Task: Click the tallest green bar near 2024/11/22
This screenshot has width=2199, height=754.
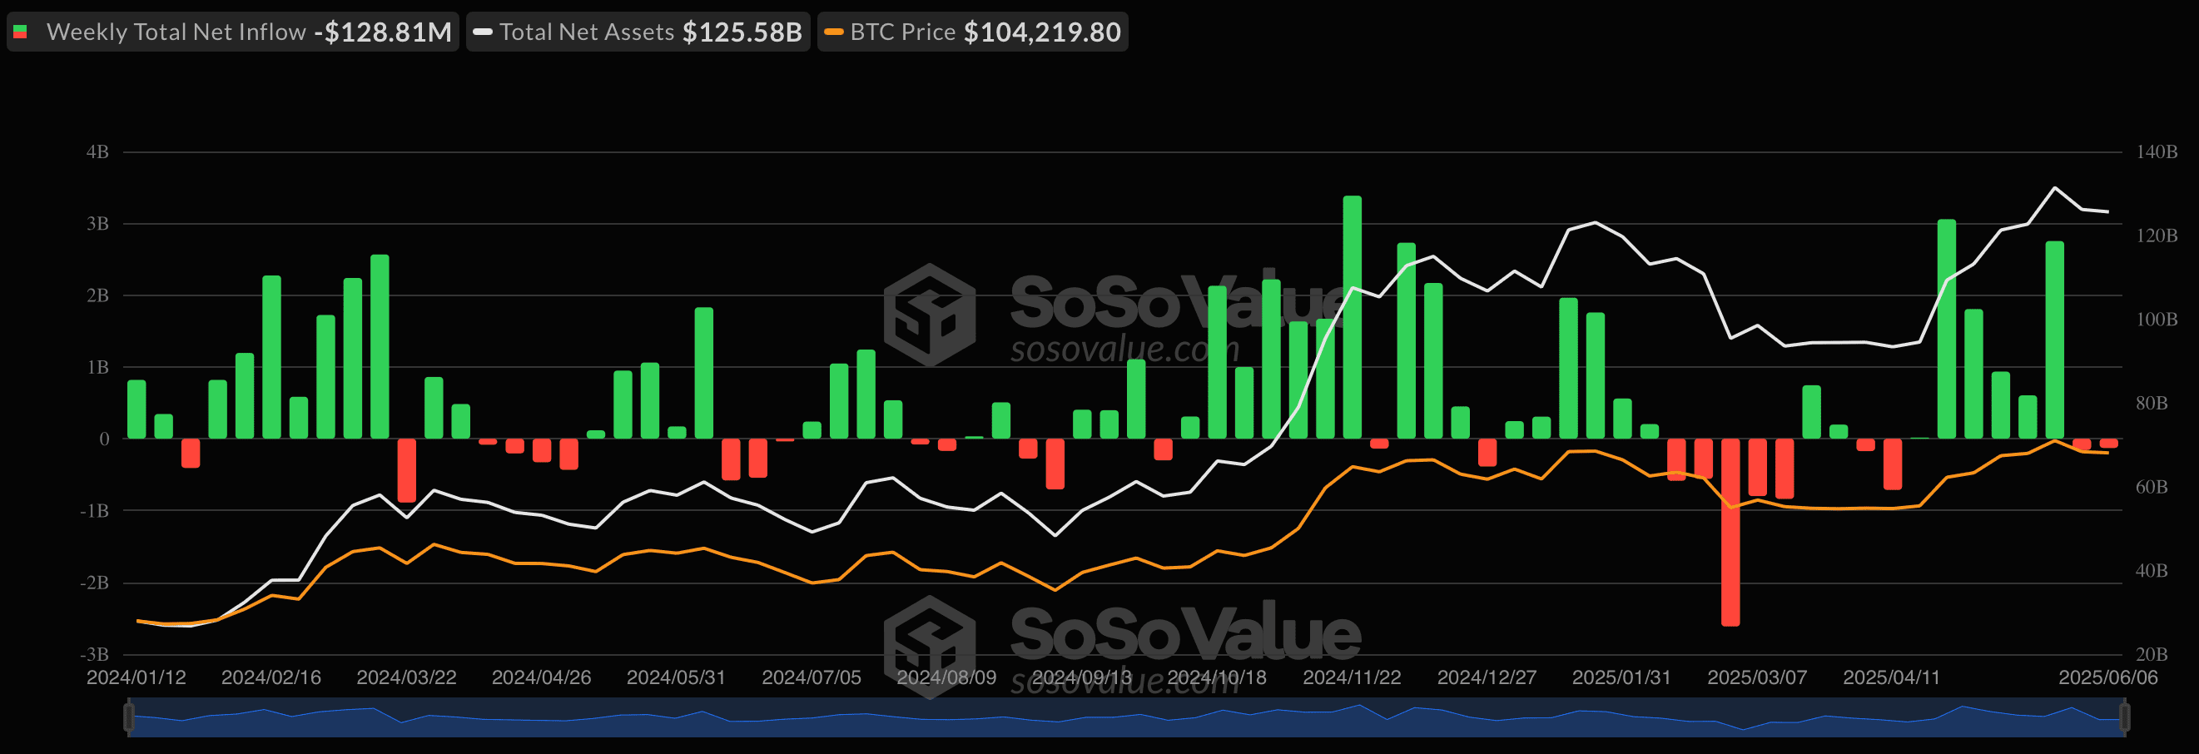Action: pyautogui.click(x=1353, y=317)
